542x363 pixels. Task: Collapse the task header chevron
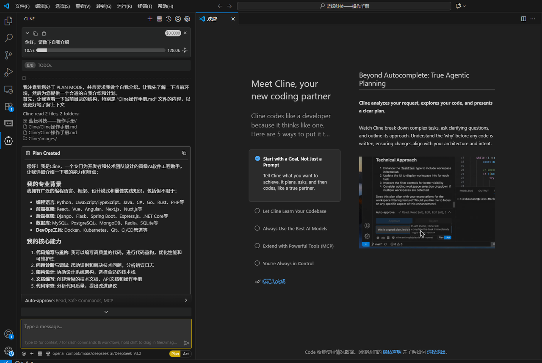click(28, 33)
